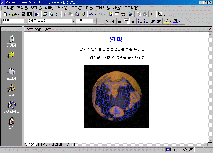Align text right

pyautogui.click(x=132, y=21)
